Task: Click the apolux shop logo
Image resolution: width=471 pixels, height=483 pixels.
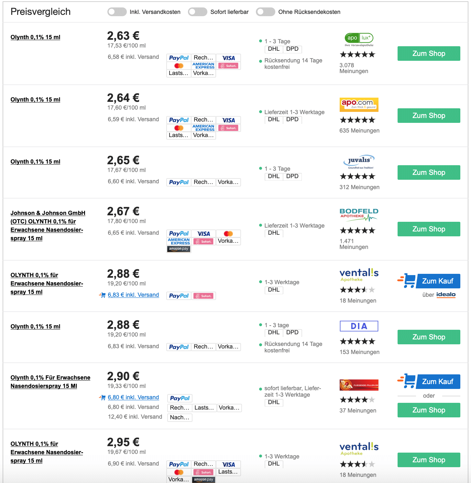Action: (x=359, y=40)
